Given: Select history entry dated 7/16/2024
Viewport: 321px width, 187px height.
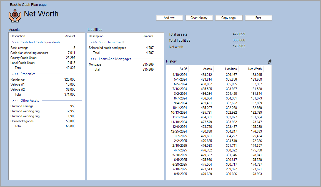Looking at the screenshot, I should (215, 89).
